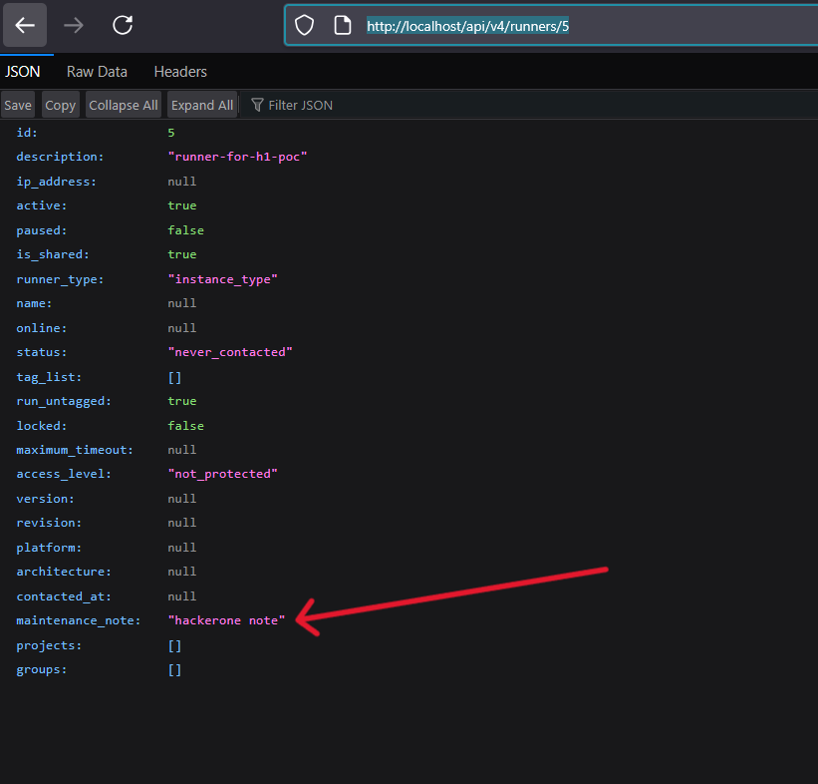The image size is (818, 784).
Task: Click the funnel icon in Filter JSON
Action: click(257, 105)
